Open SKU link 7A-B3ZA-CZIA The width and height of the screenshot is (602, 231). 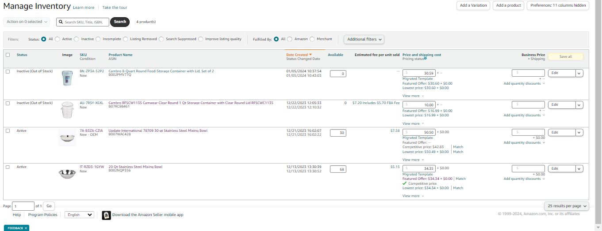click(91, 131)
